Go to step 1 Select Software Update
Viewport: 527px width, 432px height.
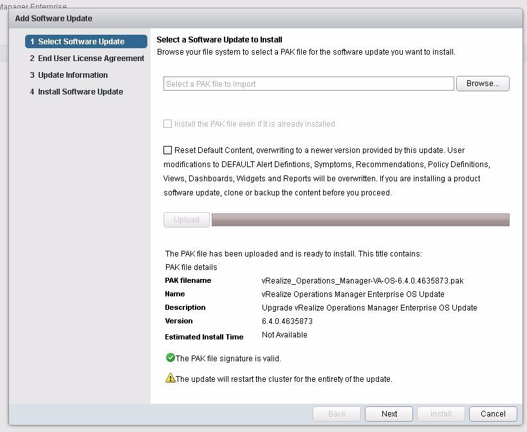(80, 42)
